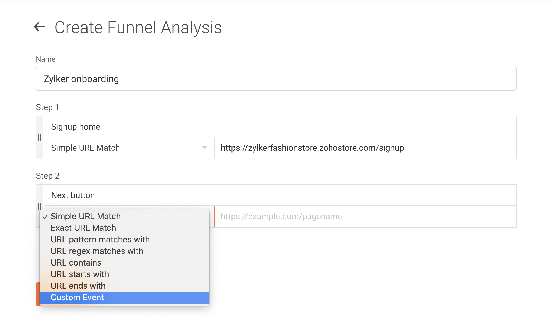Select URL starts with option

(80, 274)
